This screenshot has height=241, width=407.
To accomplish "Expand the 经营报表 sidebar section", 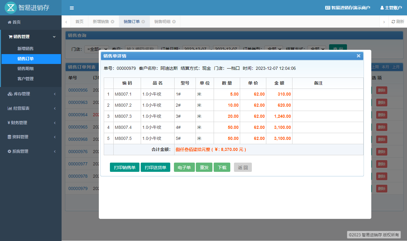I will pos(31,108).
